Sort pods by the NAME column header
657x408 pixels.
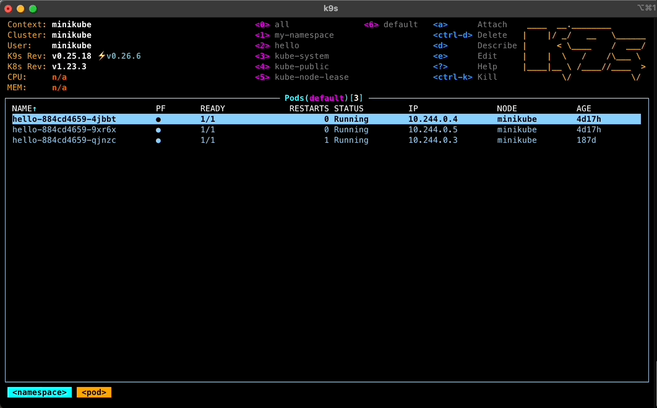[24, 109]
